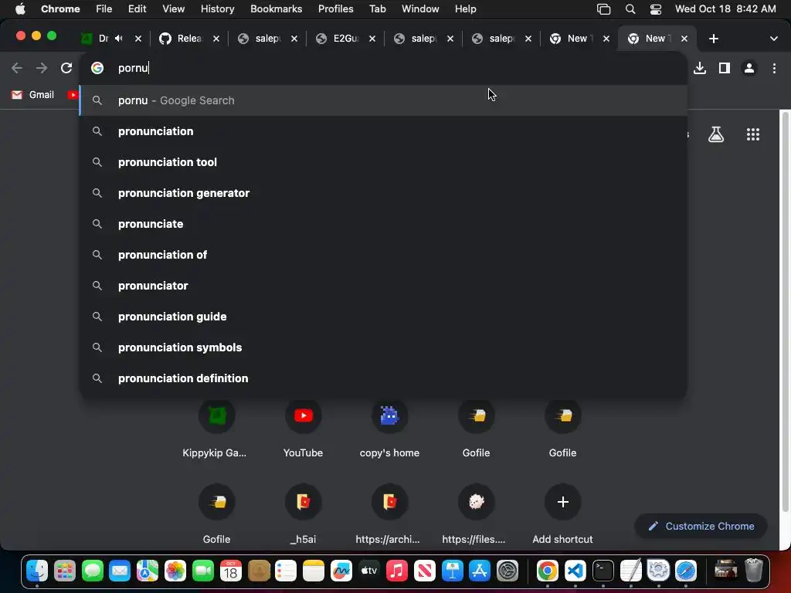Switch to the E2Gu tab

click(345, 39)
